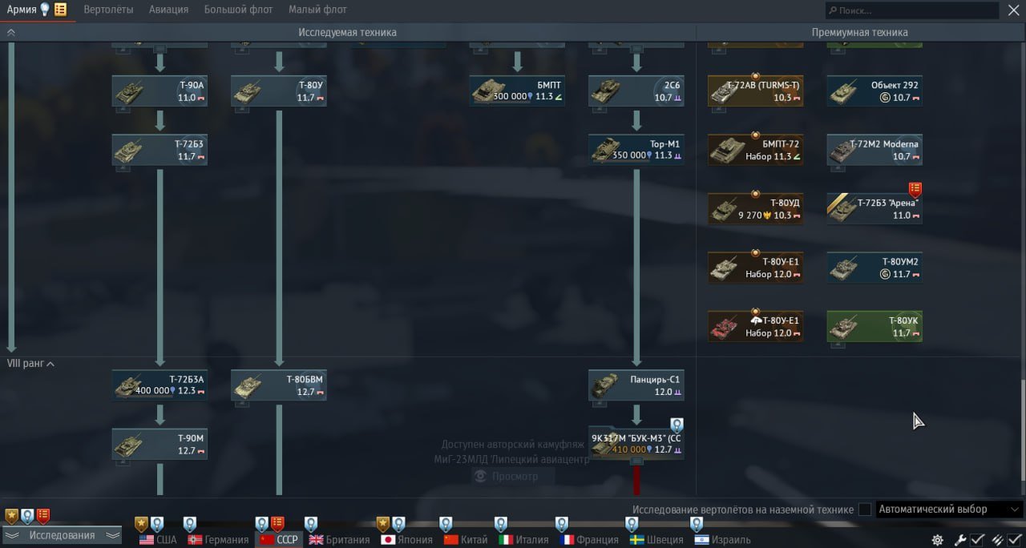This screenshot has width=1026, height=548.
Task: Click the Панцирь-С1 vehicle card
Action: point(636,385)
